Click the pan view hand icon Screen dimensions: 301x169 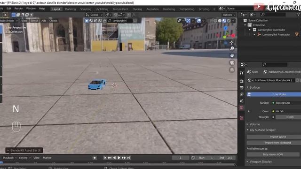232,55
